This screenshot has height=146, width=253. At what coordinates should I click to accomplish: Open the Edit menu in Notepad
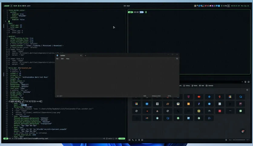(x=62, y=59)
